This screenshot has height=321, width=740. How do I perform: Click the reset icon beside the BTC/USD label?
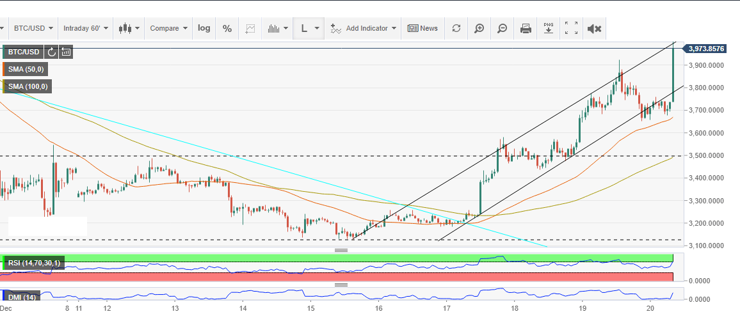coord(52,52)
